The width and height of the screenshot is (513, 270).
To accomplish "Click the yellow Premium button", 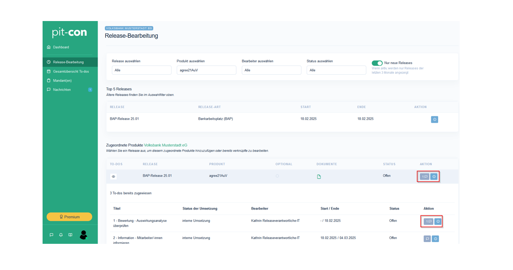I will (69, 217).
